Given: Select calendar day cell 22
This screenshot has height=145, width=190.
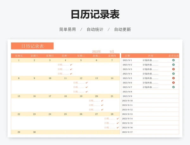Looking at the screenshot, I should click(19, 114).
